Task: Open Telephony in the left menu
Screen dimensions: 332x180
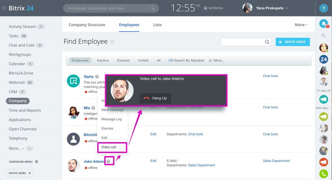Action: [x=18, y=138]
